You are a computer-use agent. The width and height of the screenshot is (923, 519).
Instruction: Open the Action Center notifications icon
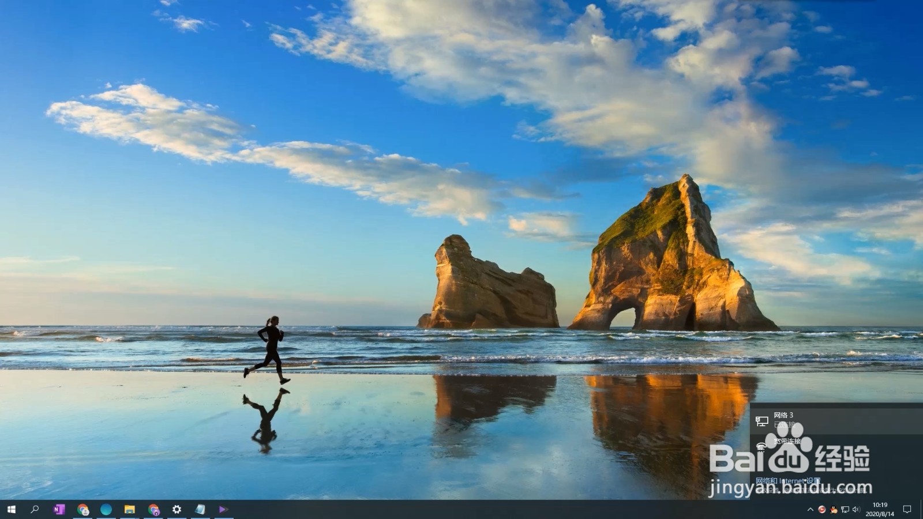click(x=907, y=509)
